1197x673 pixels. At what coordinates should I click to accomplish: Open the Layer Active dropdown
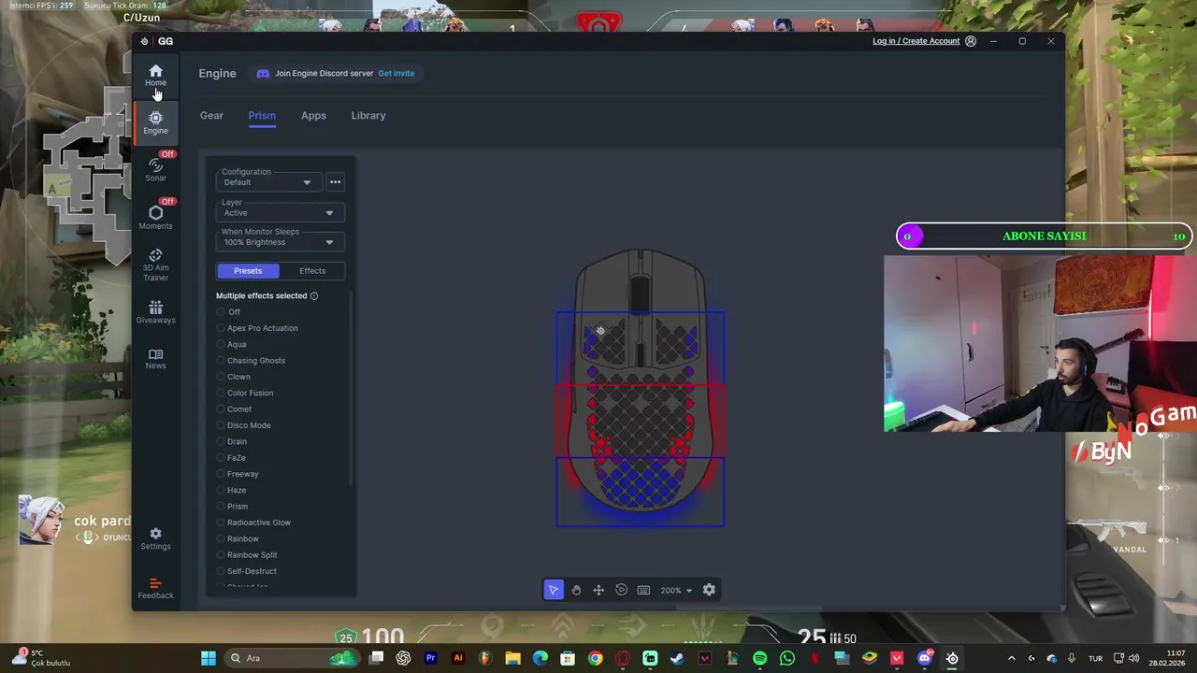(281, 212)
